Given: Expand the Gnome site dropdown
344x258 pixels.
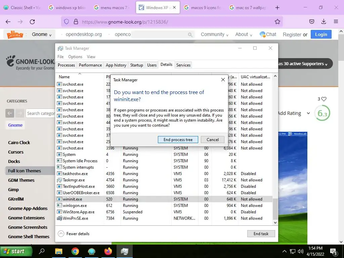Looking at the screenshot, I should pos(42,35).
